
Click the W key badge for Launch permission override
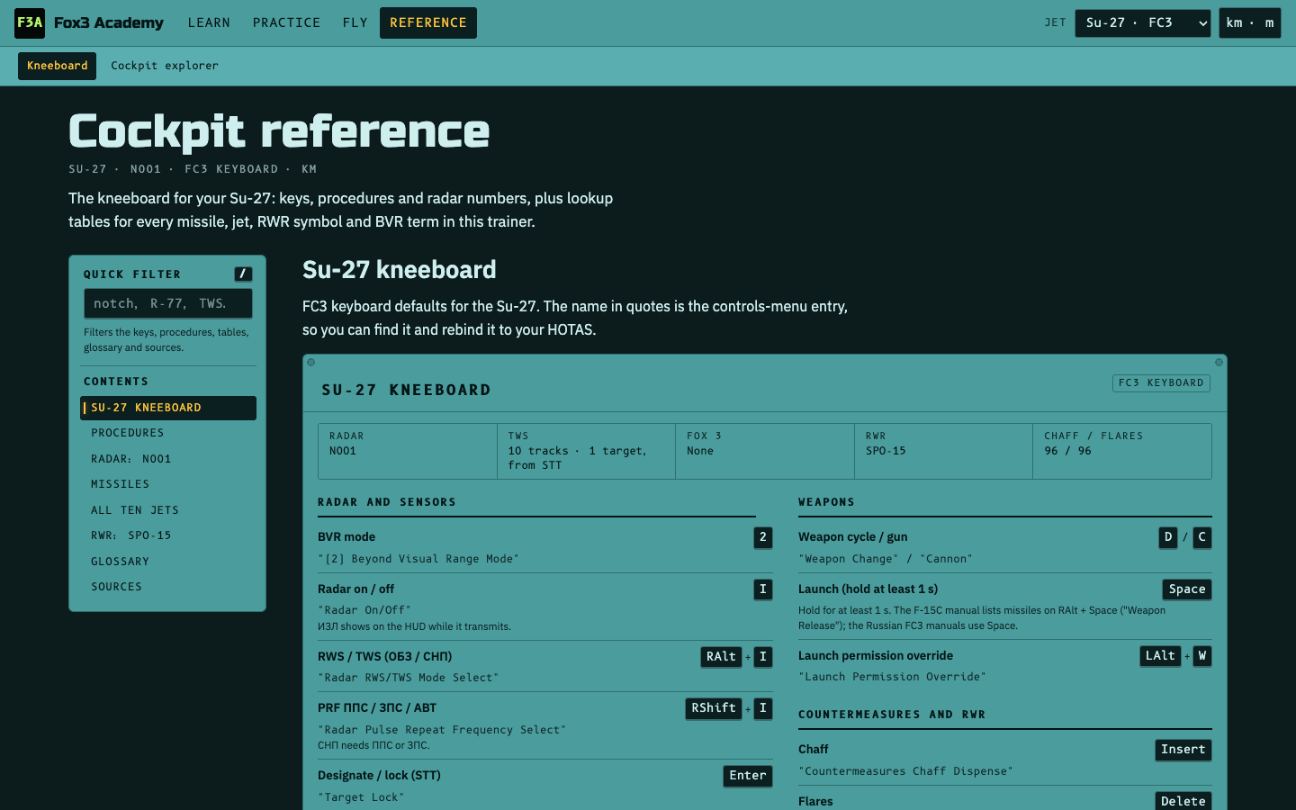(1202, 656)
